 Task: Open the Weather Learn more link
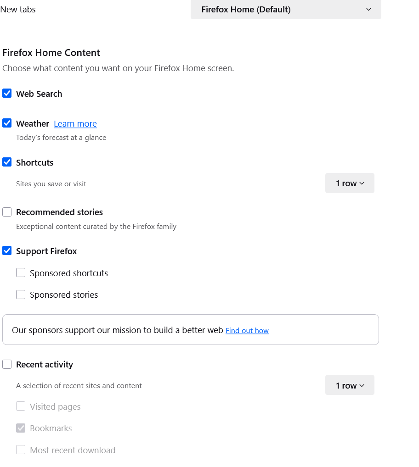(75, 124)
